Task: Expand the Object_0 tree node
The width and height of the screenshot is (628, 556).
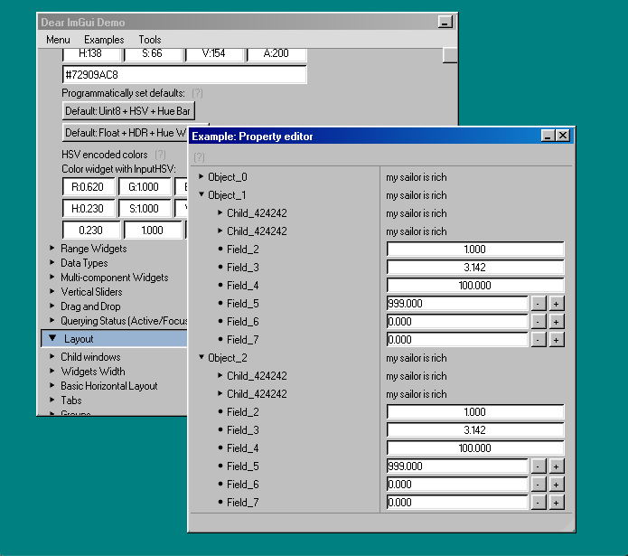Action: 202,177
